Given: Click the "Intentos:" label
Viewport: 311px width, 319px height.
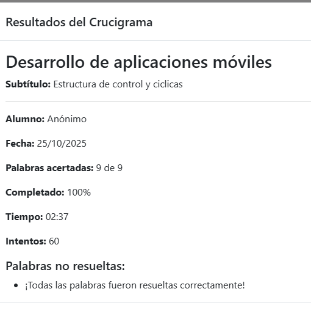Looking at the screenshot, I should [26, 241].
